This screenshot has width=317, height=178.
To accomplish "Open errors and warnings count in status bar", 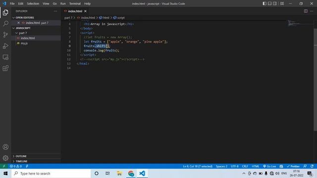I will [x=16, y=166].
